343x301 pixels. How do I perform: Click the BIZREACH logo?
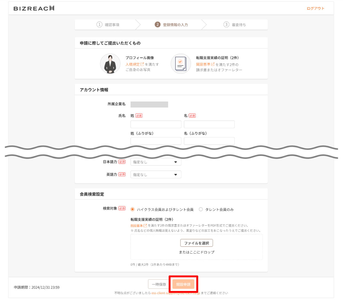[34, 8]
